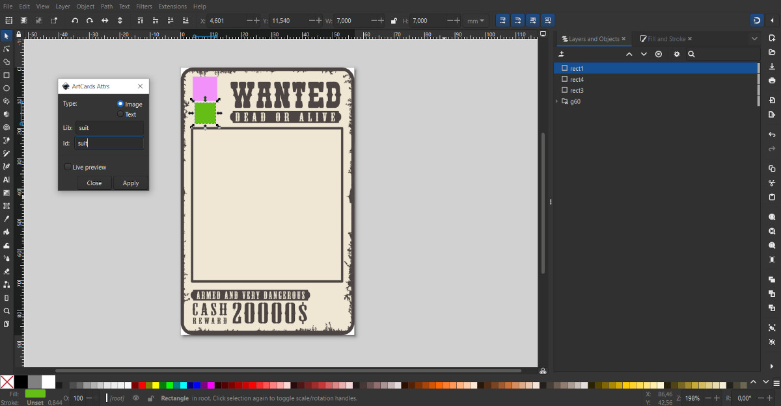Expand the g60 group in layers

click(557, 101)
